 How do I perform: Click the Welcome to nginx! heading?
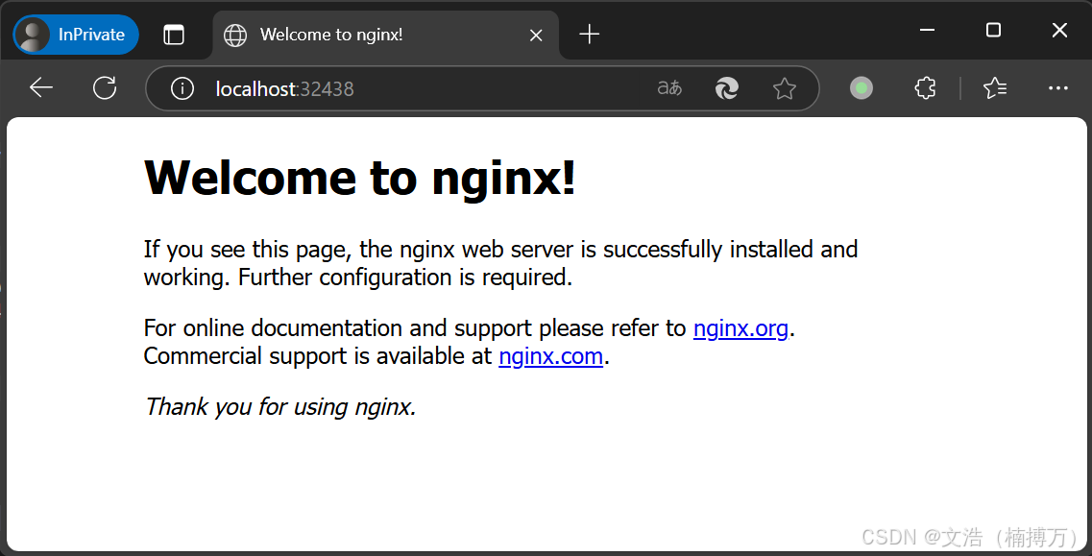tap(360, 178)
